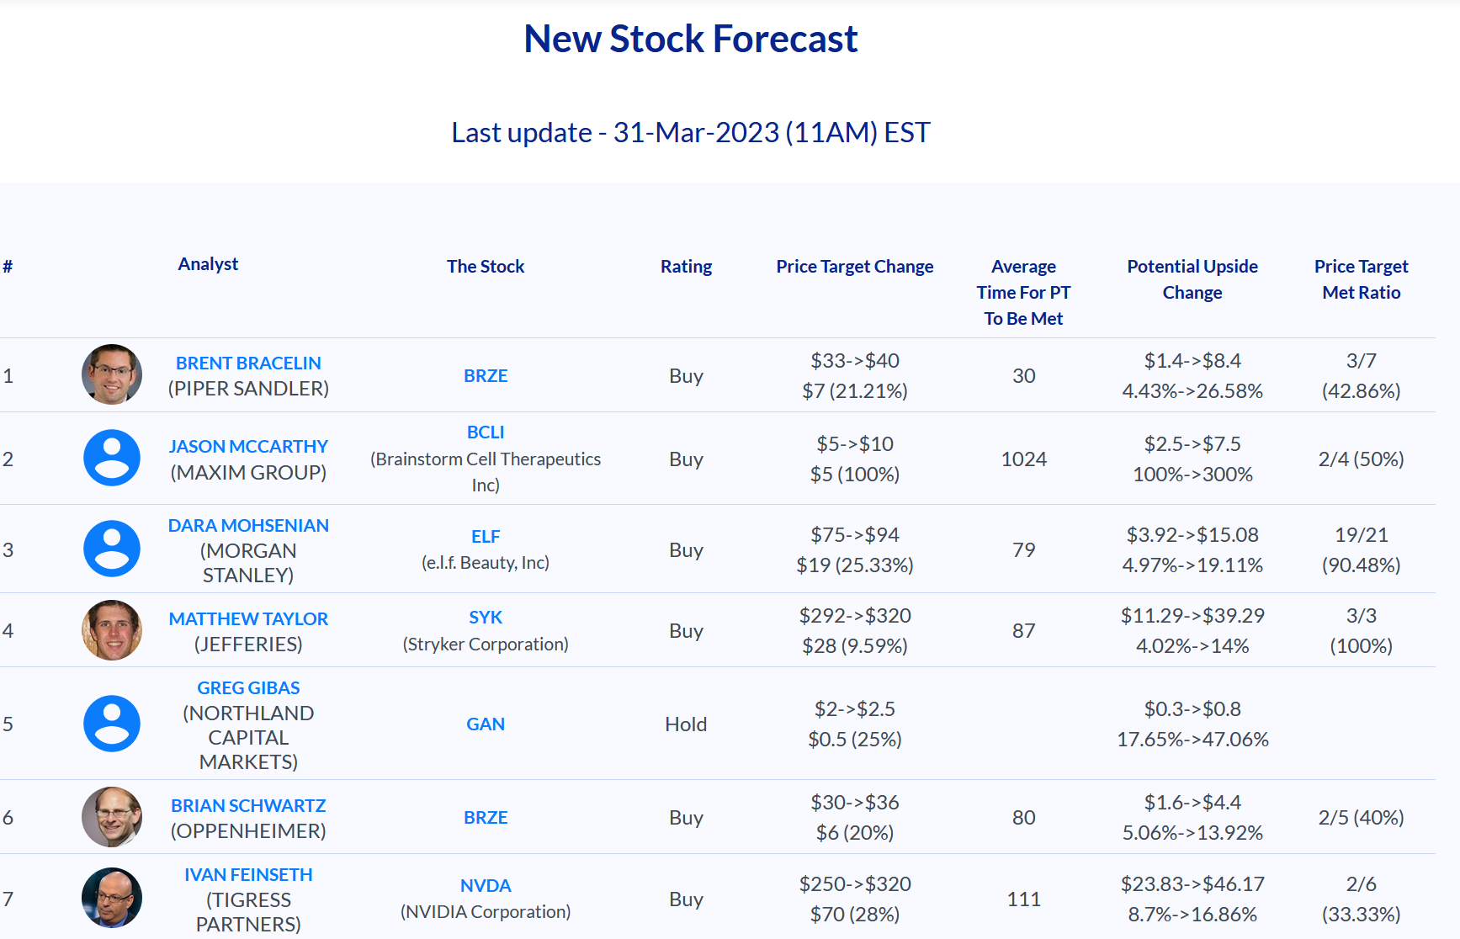Click Jason McCarthy's default avatar icon

click(x=112, y=458)
